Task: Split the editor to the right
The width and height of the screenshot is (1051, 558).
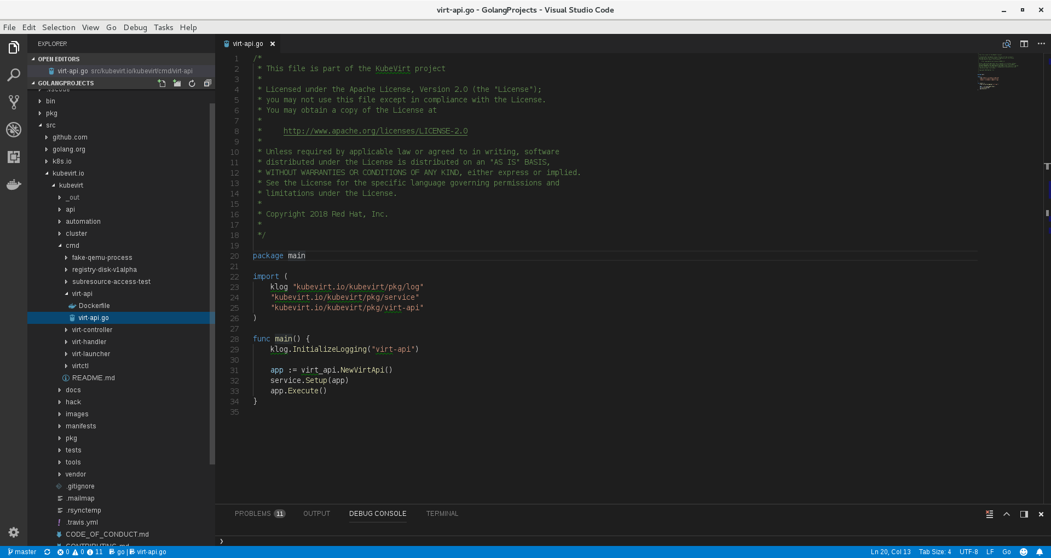Action: [1024, 44]
